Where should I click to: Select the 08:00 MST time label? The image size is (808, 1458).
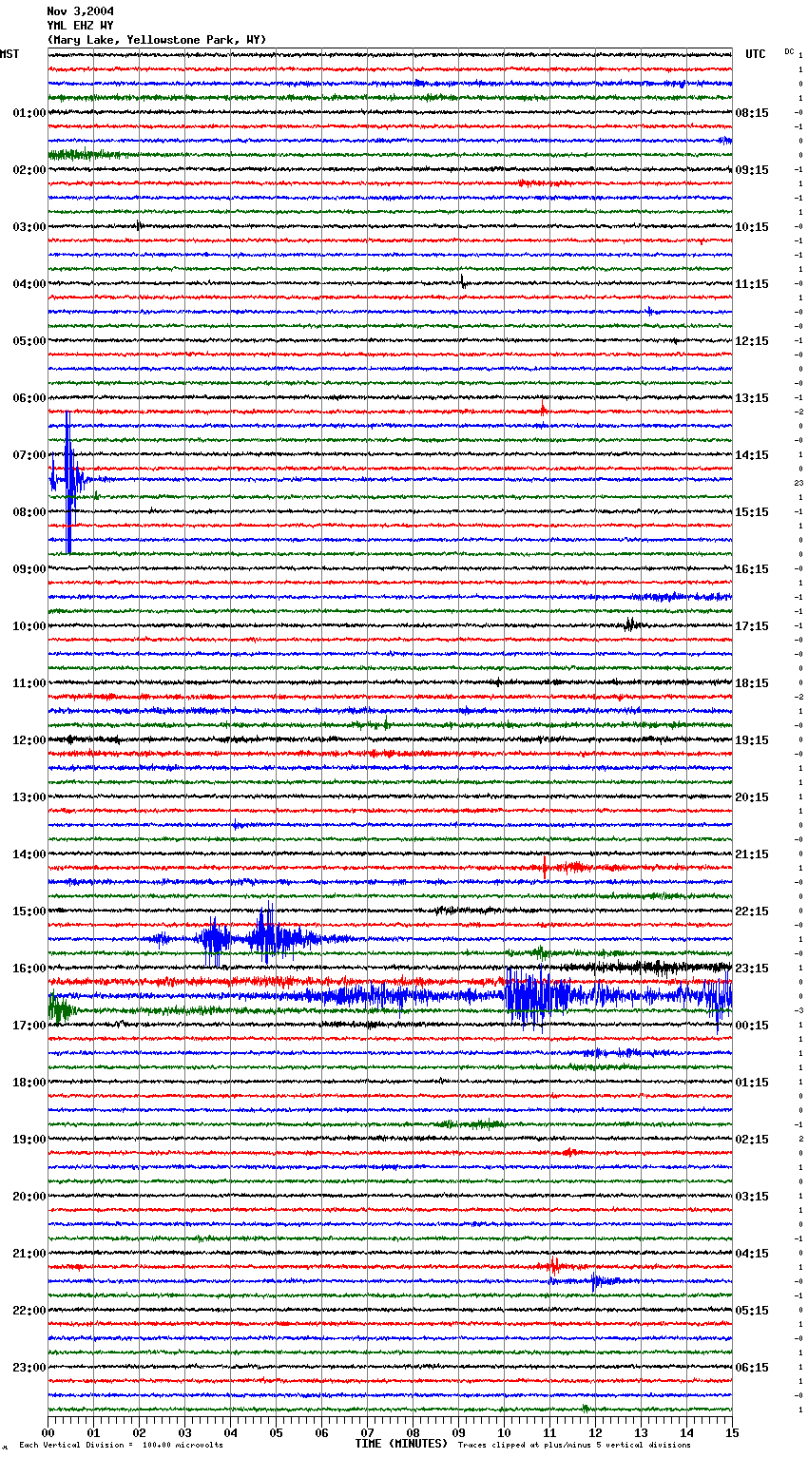(x=29, y=512)
